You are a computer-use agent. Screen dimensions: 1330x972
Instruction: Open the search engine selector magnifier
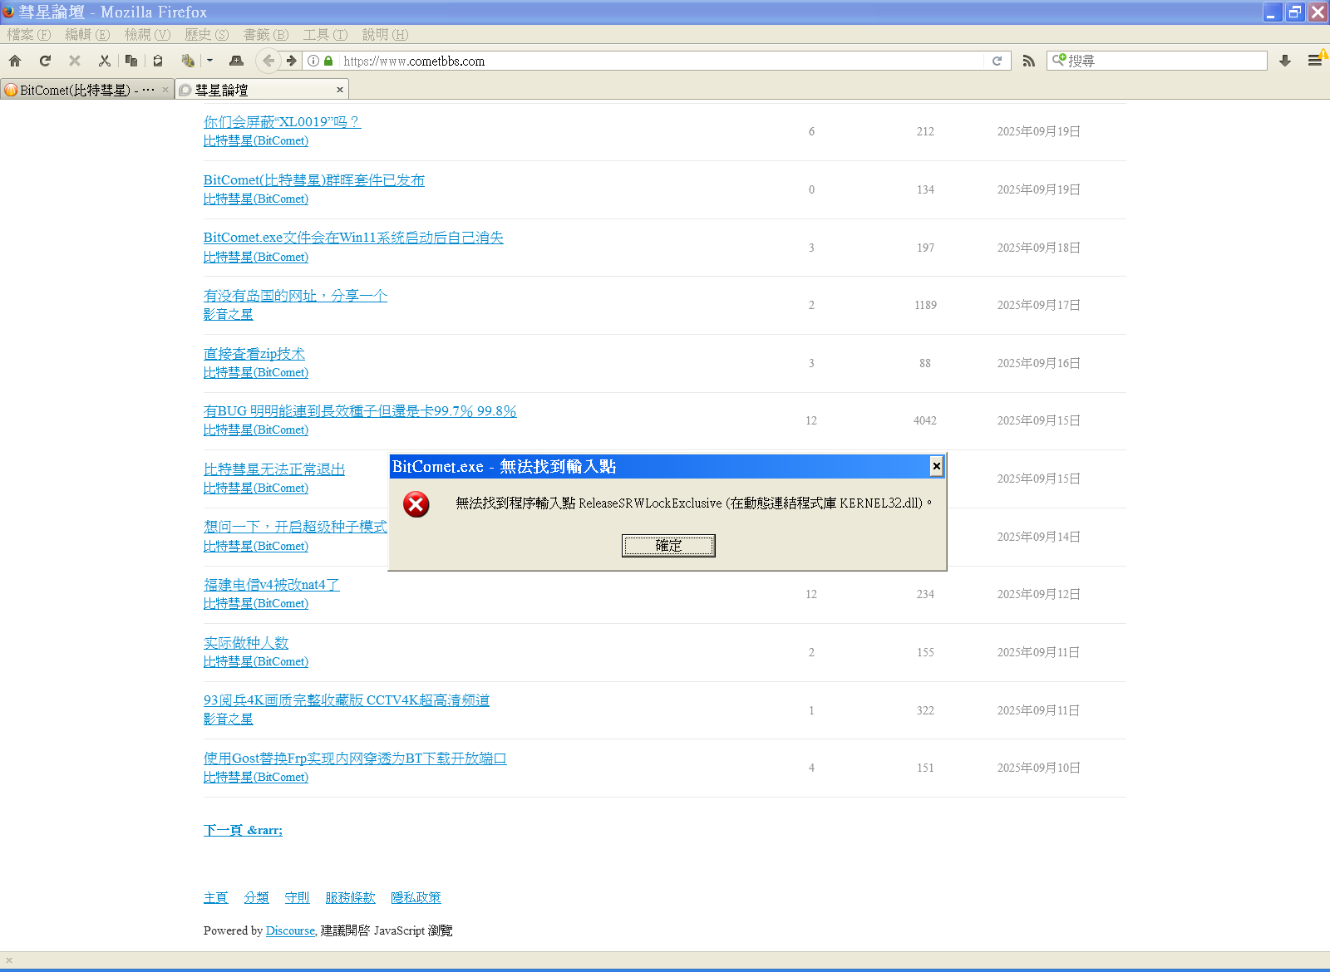click(x=1058, y=60)
